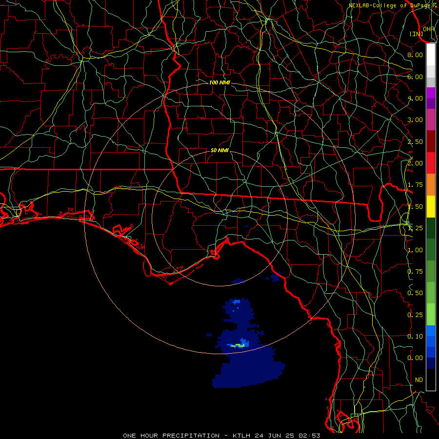Click the small blue echo near the coastline
Image resolution: width=439 pixels, height=439 pixels.
tap(275, 277)
